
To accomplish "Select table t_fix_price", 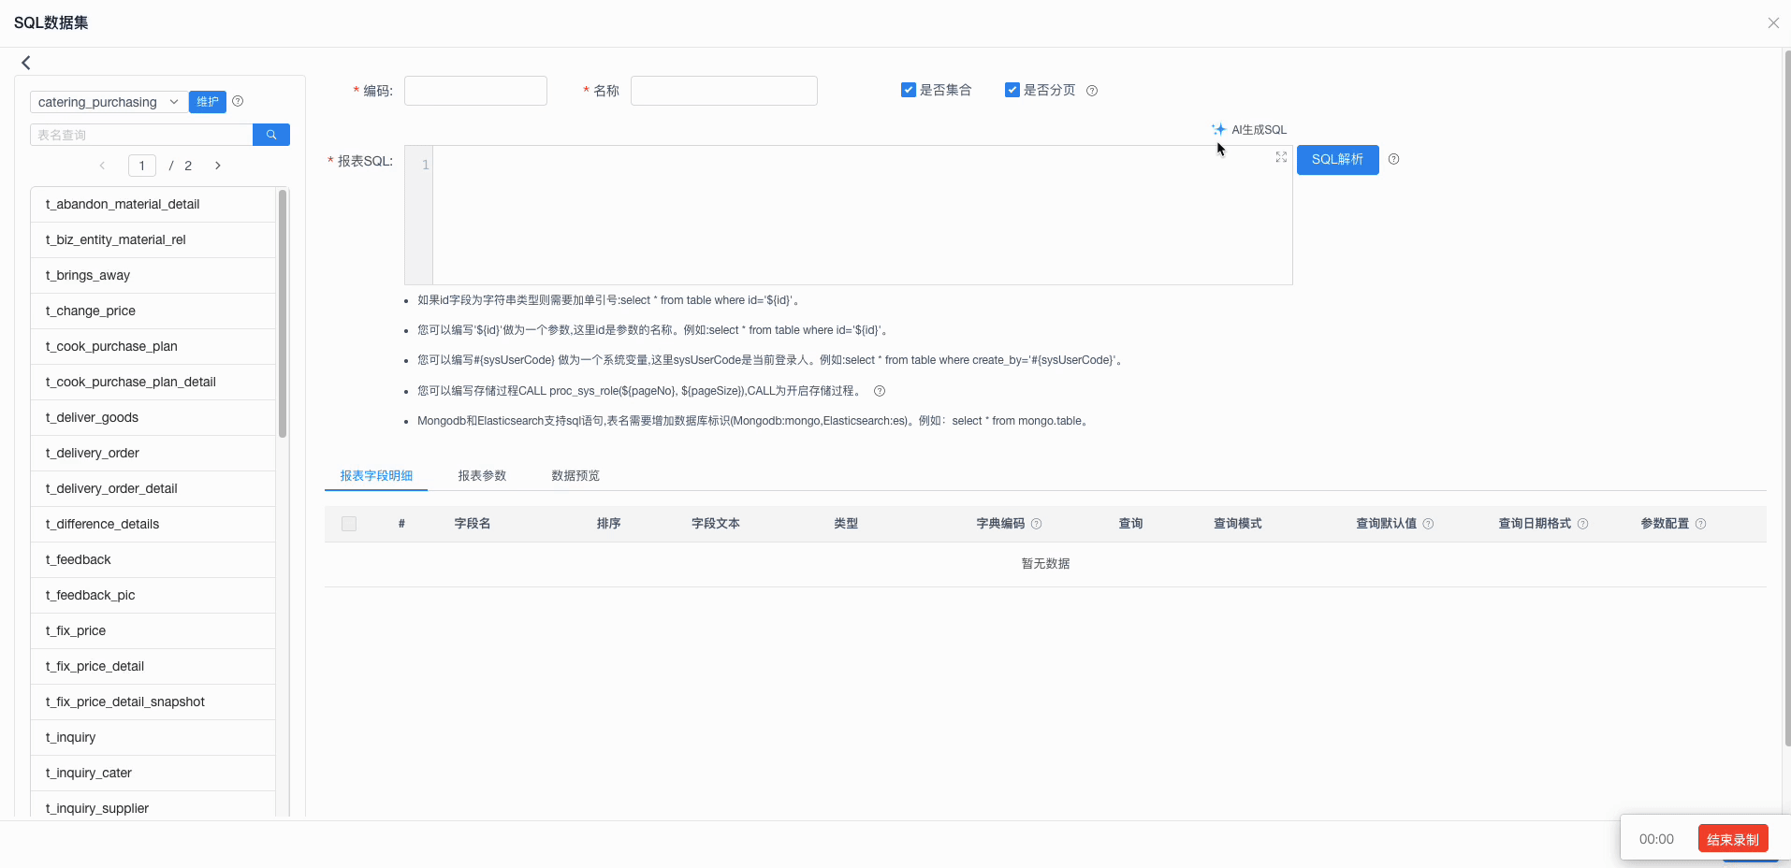I will [x=153, y=631].
